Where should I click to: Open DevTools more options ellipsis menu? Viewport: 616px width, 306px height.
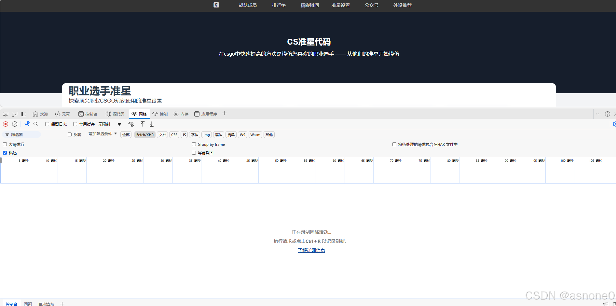pyautogui.click(x=598, y=114)
